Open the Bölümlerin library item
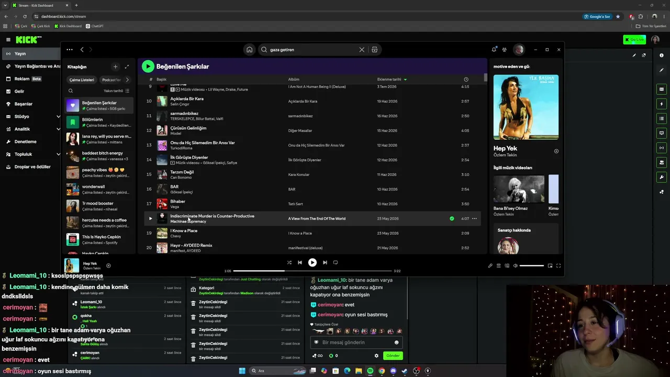This screenshot has height=377, width=670. (99, 122)
